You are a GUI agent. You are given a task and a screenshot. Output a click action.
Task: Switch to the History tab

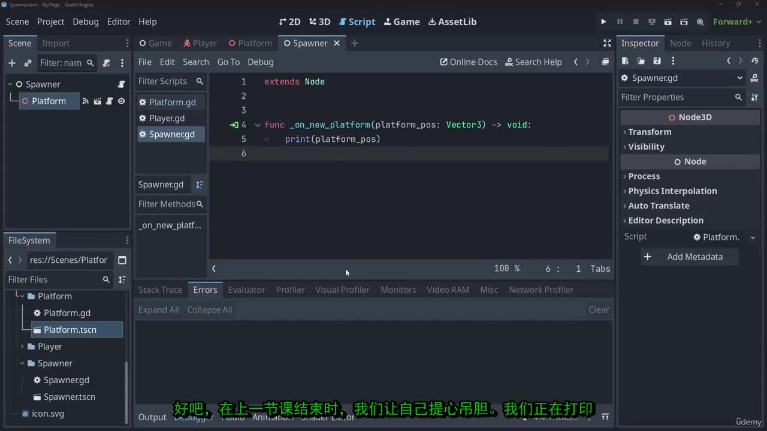click(x=715, y=43)
